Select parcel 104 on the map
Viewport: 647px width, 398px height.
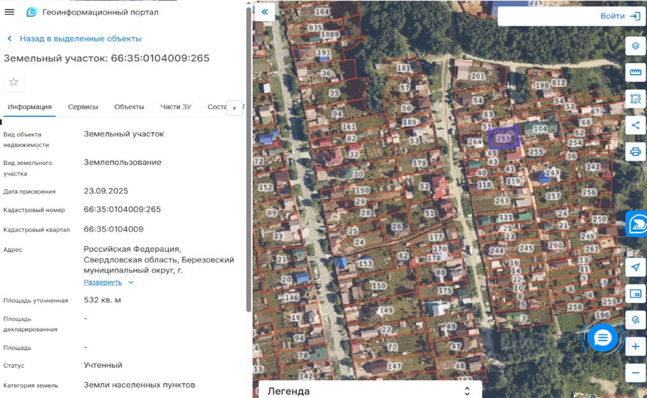coord(540,129)
